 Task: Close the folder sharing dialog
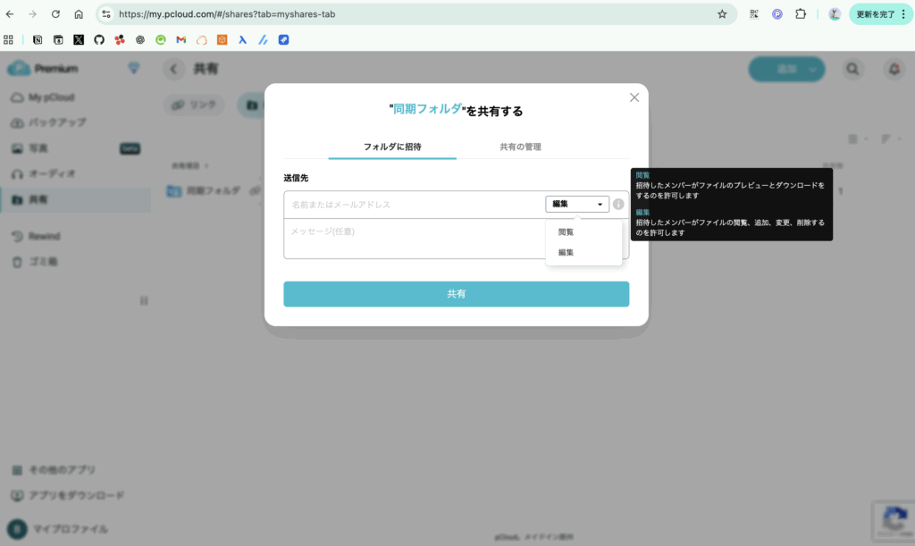pos(634,97)
